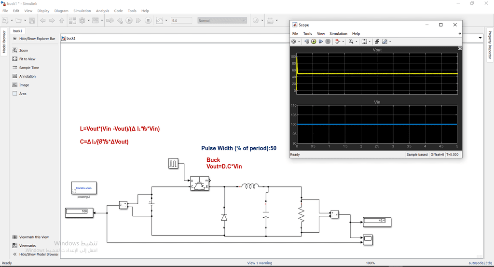Open the zoom options dropdown in Scope

(x=357, y=42)
